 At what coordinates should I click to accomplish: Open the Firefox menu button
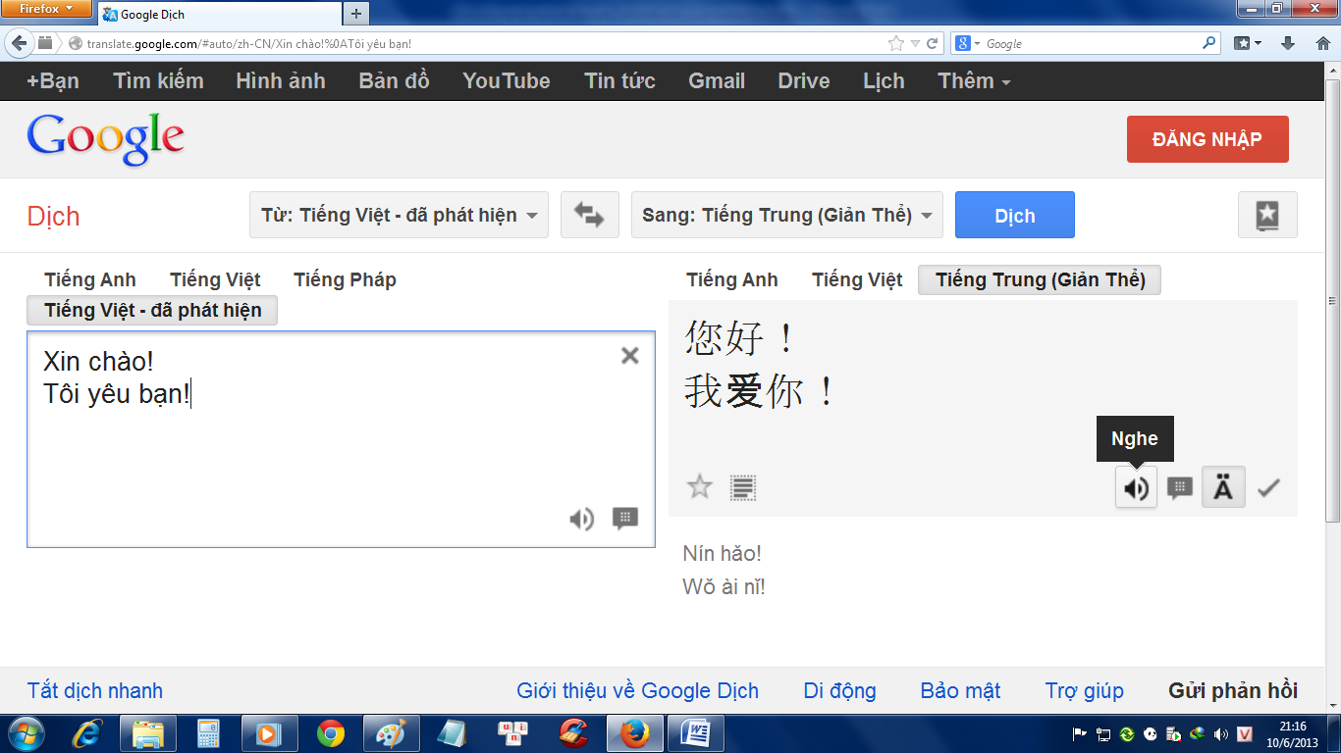[46, 9]
